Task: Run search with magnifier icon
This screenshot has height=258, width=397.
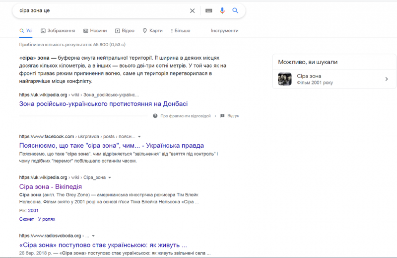Action: tap(235, 10)
